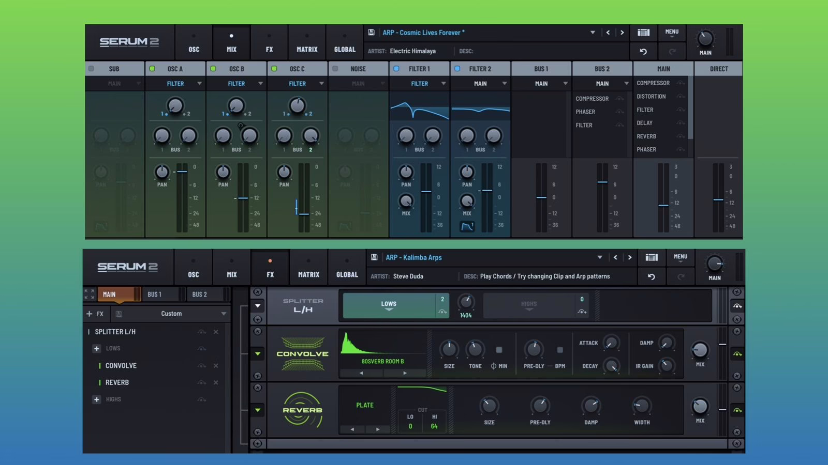Switch to the FX tab in the top window
828x465 pixels.
[x=269, y=43]
